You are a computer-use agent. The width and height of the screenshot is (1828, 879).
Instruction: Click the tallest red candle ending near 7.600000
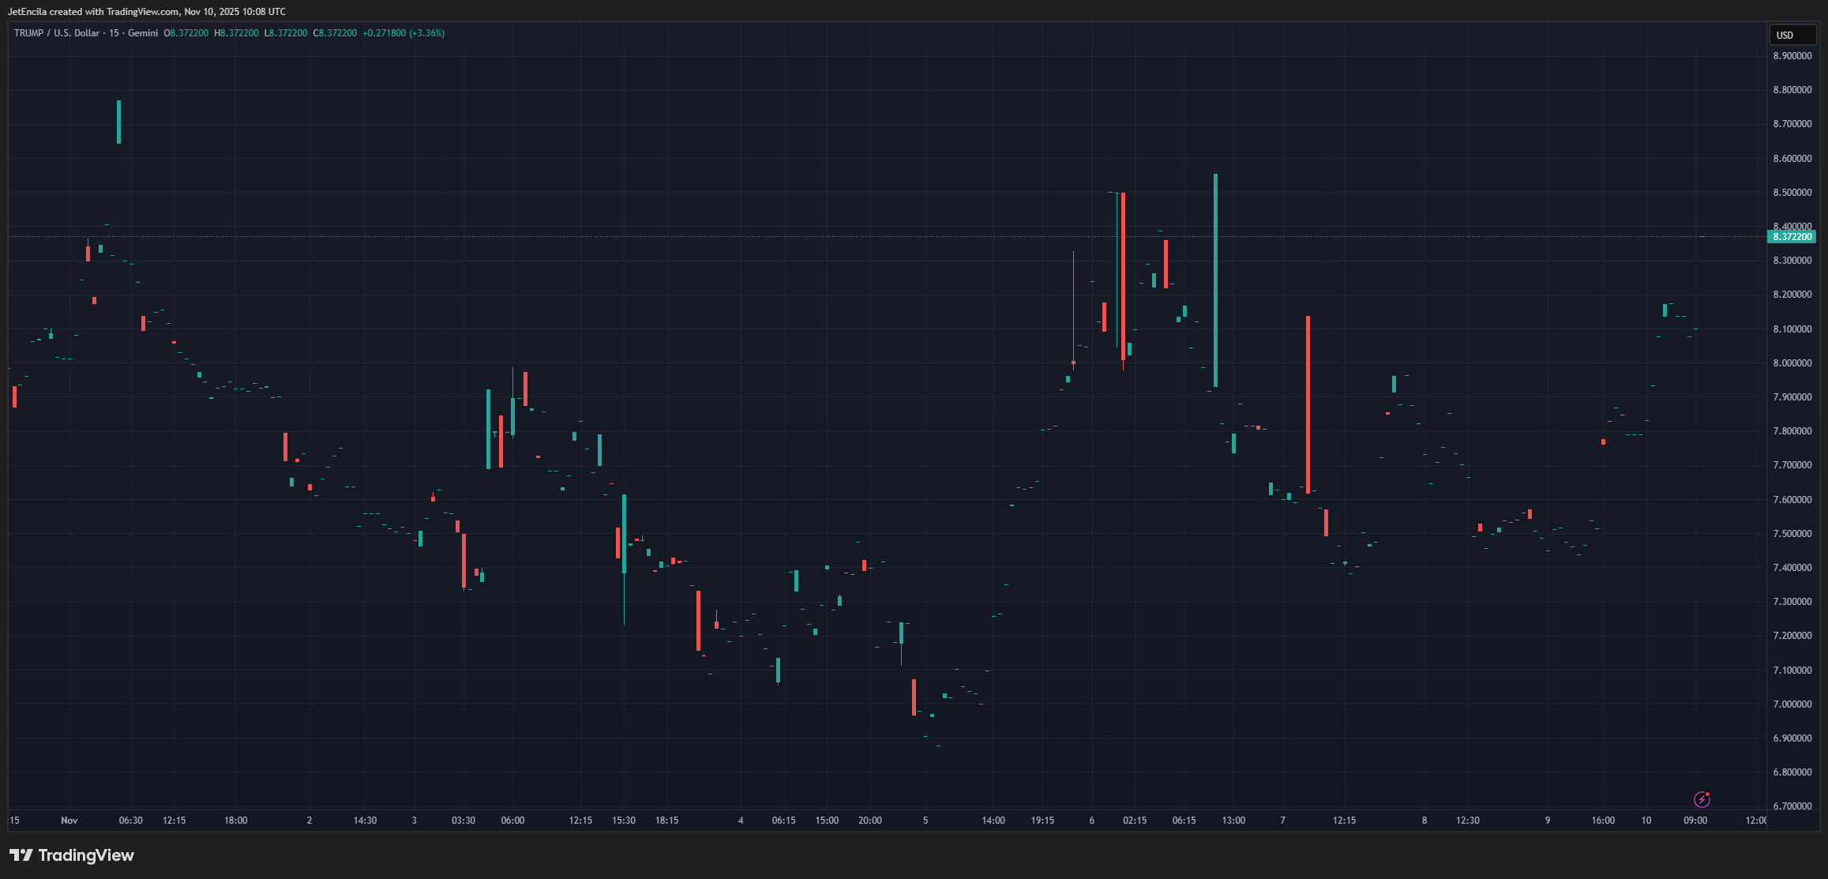[x=1308, y=403]
